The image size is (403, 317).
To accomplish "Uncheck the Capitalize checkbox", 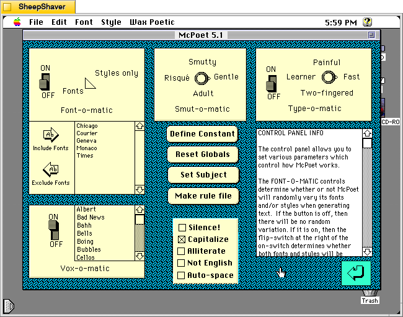I will click(x=182, y=239).
